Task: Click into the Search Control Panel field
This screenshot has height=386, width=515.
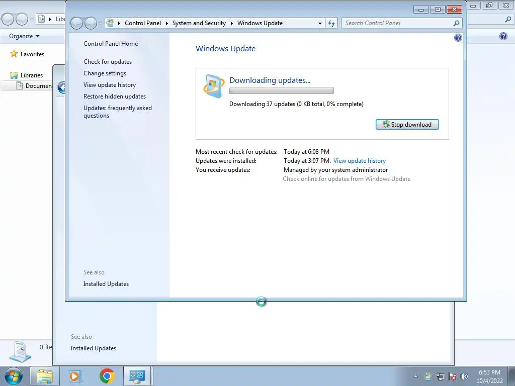Action: [x=397, y=23]
